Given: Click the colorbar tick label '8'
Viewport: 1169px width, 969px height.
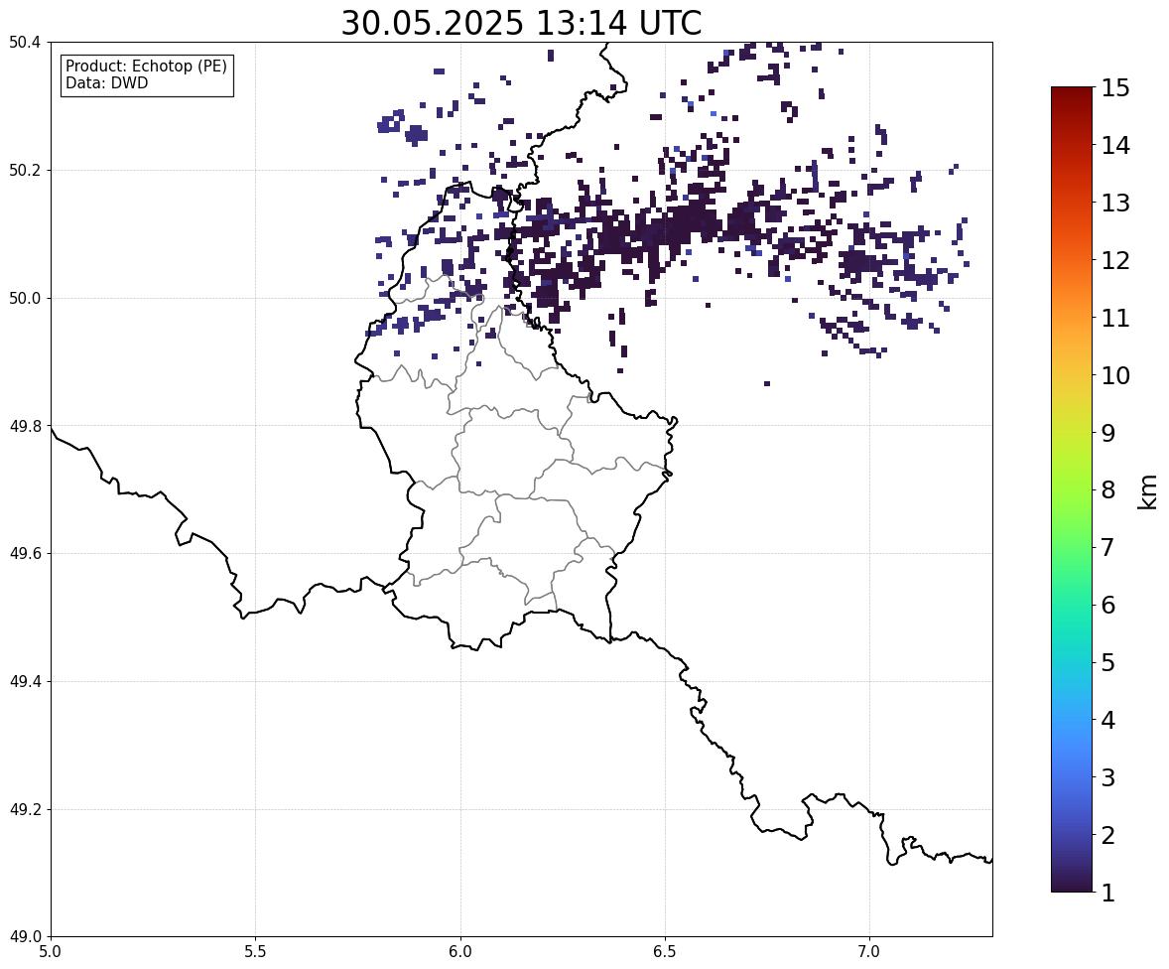Looking at the screenshot, I should pyautogui.click(x=1108, y=490).
